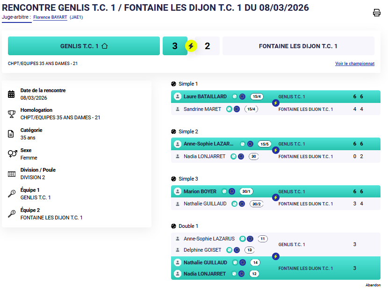Open referee Florence BAYART's profile link
Image resolution: width=388 pixels, height=291 pixels.
[50, 17]
